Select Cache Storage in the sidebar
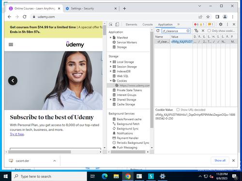This screenshot has height=181, width=242. point(126,104)
